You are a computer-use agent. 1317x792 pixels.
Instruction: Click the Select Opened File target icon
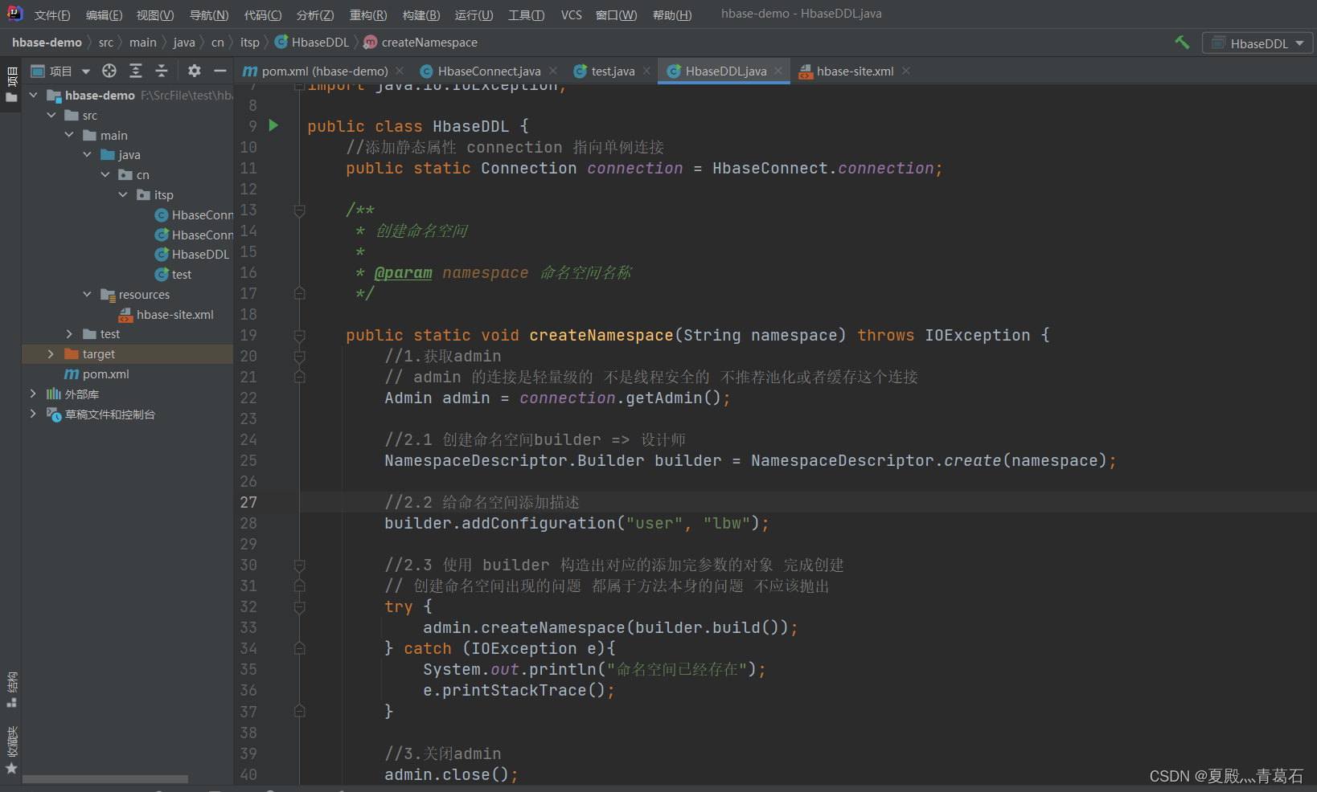109,71
